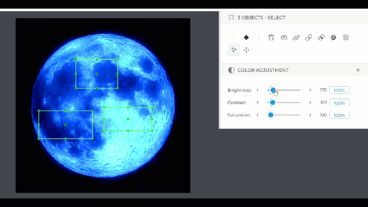This screenshot has height=207, width=368.
Task: Click center point of bottom-left green selection box
Action: pyautogui.click(x=66, y=125)
